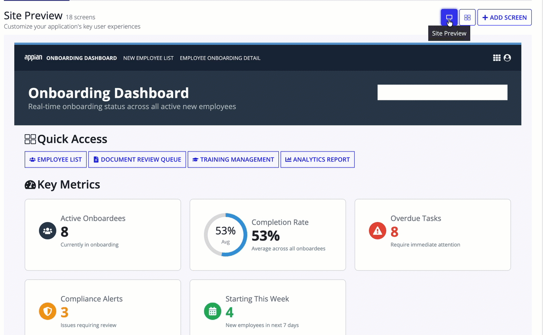Select the EMPLOYEE ONBOARDING DETAIL tab

click(220, 58)
